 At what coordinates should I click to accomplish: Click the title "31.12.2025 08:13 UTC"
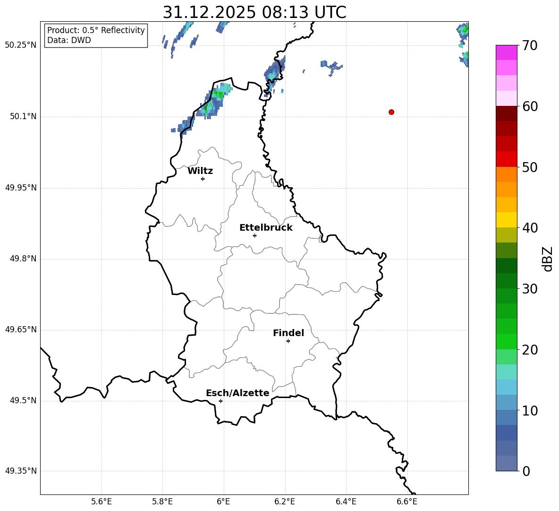tap(254, 12)
